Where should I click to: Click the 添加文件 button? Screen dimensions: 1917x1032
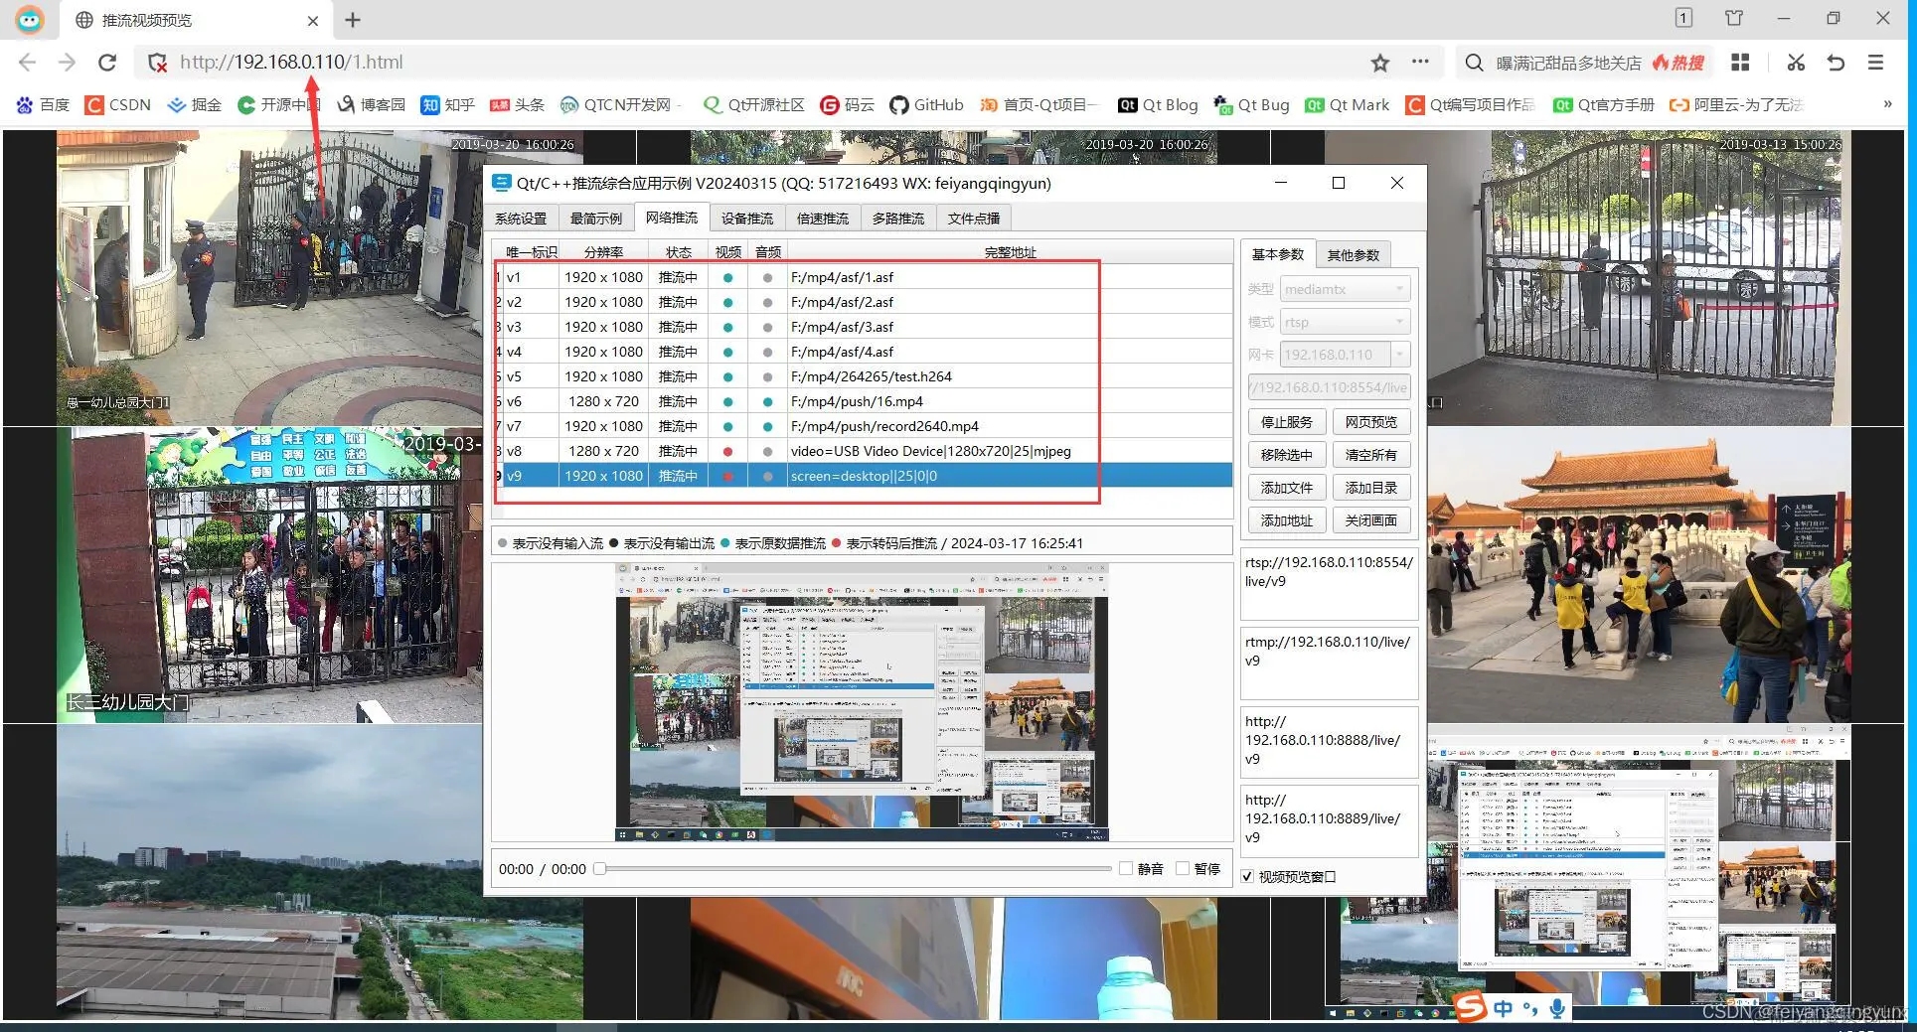coord(1286,487)
